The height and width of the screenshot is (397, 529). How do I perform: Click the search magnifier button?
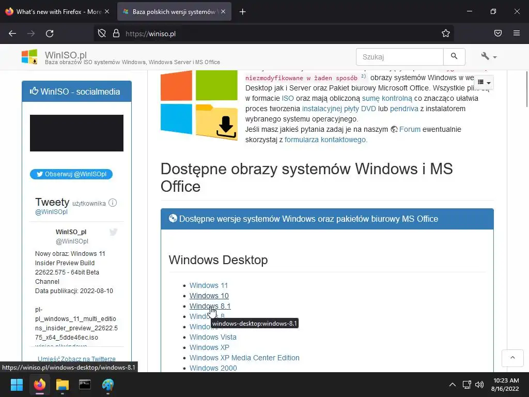pos(454,57)
